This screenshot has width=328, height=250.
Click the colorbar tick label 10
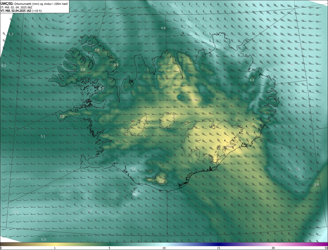tap(164, 248)
